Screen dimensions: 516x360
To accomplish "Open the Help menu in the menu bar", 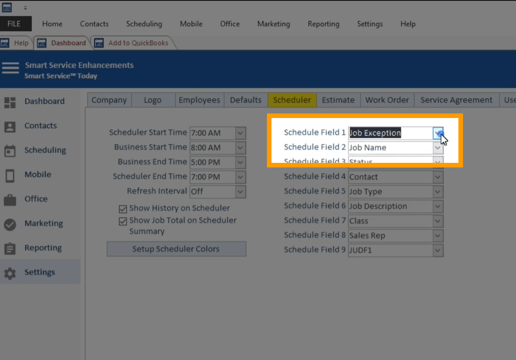I will click(x=408, y=24).
